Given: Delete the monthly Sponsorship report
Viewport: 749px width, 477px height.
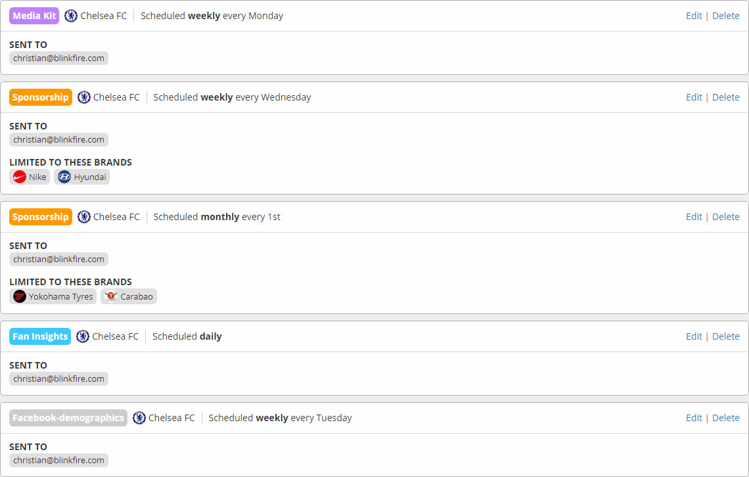Looking at the screenshot, I should (726, 217).
